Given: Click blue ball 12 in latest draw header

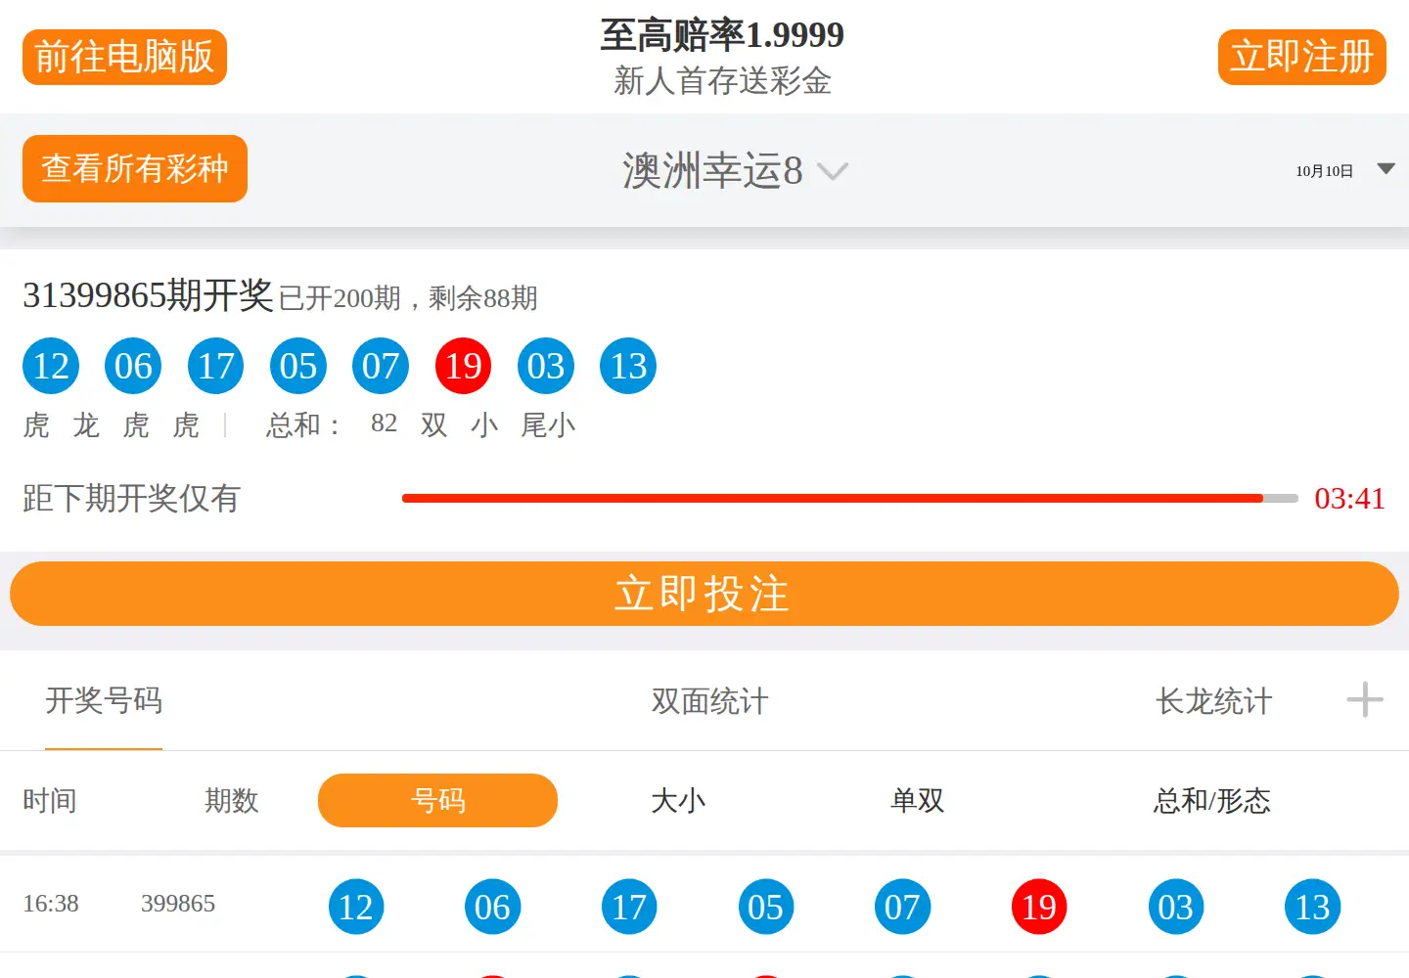Looking at the screenshot, I should point(51,366).
